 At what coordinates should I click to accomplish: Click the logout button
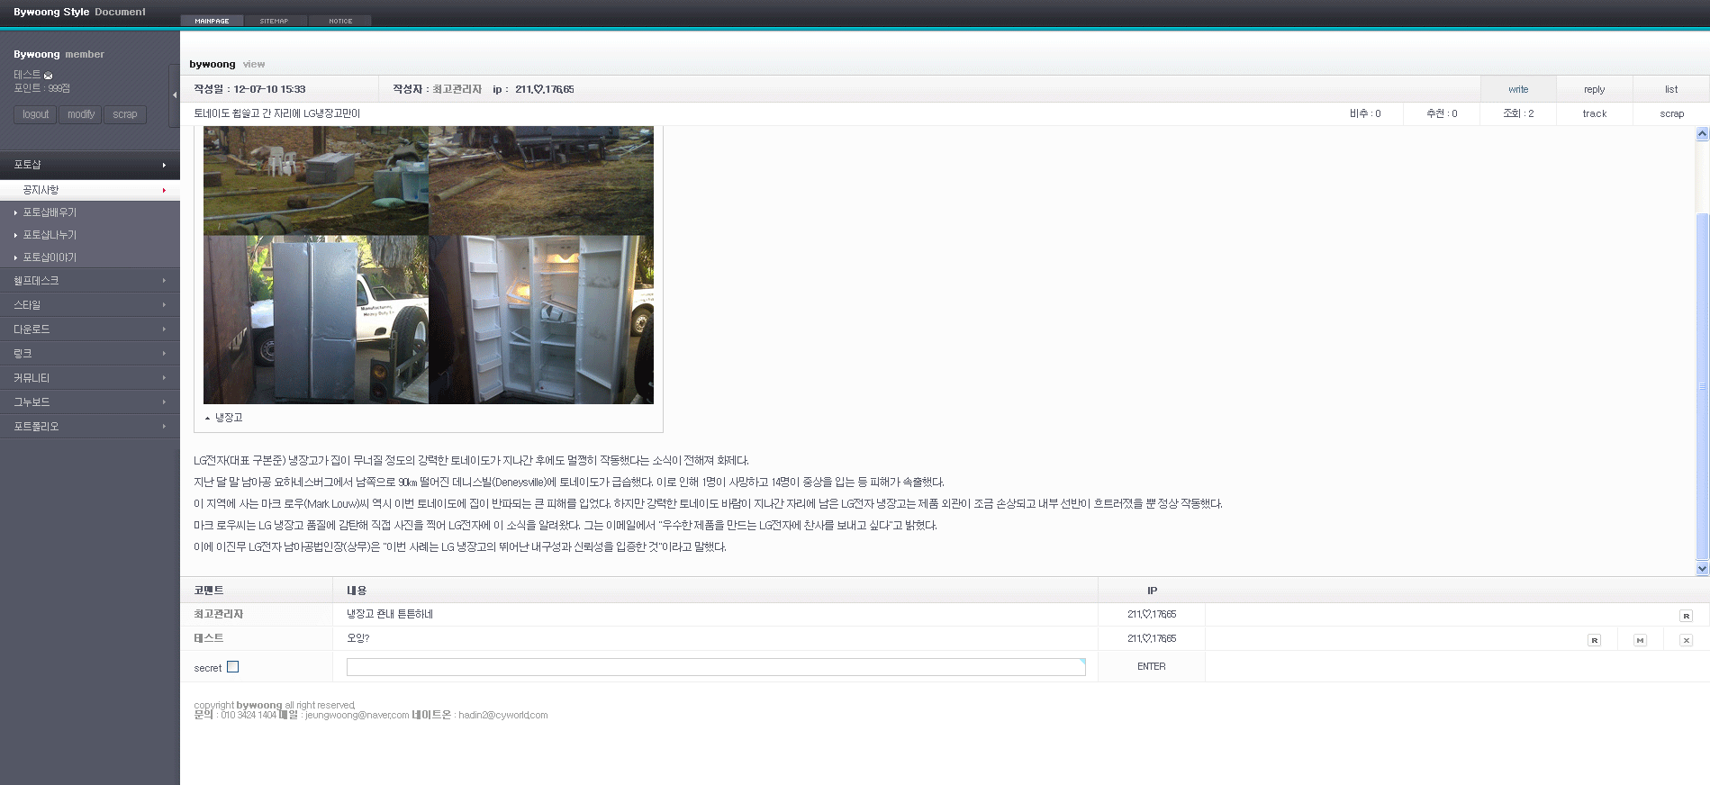click(x=36, y=114)
